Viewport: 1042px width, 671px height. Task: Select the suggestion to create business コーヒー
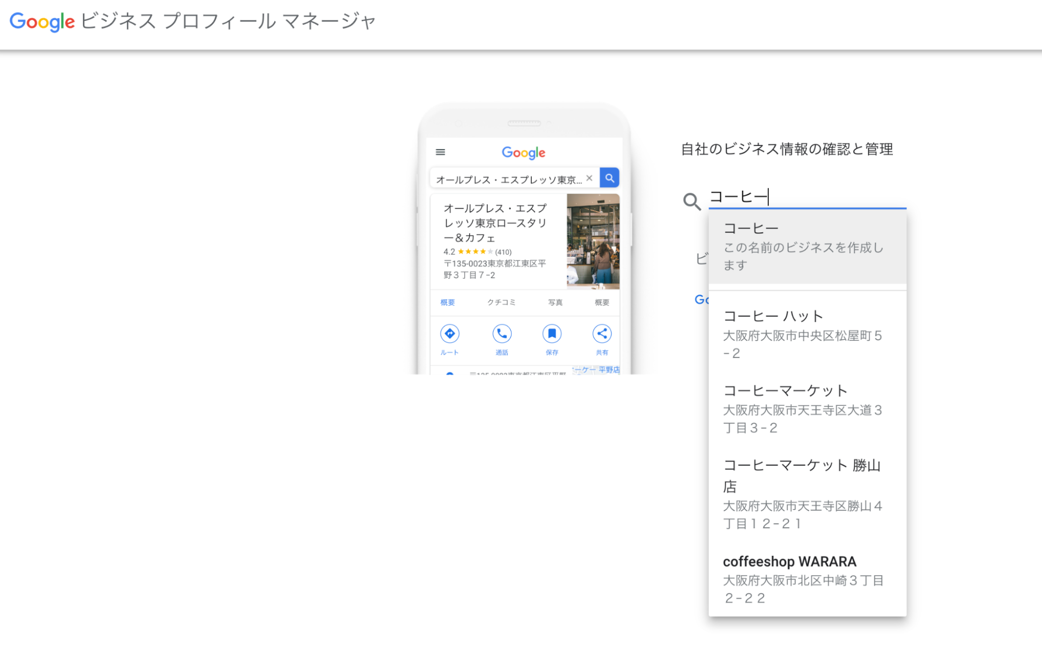coord(807,246)
